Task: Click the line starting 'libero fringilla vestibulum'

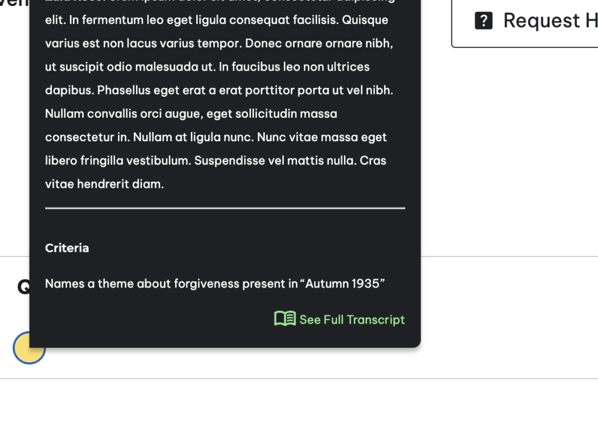Action: click(x=215, y=161)
